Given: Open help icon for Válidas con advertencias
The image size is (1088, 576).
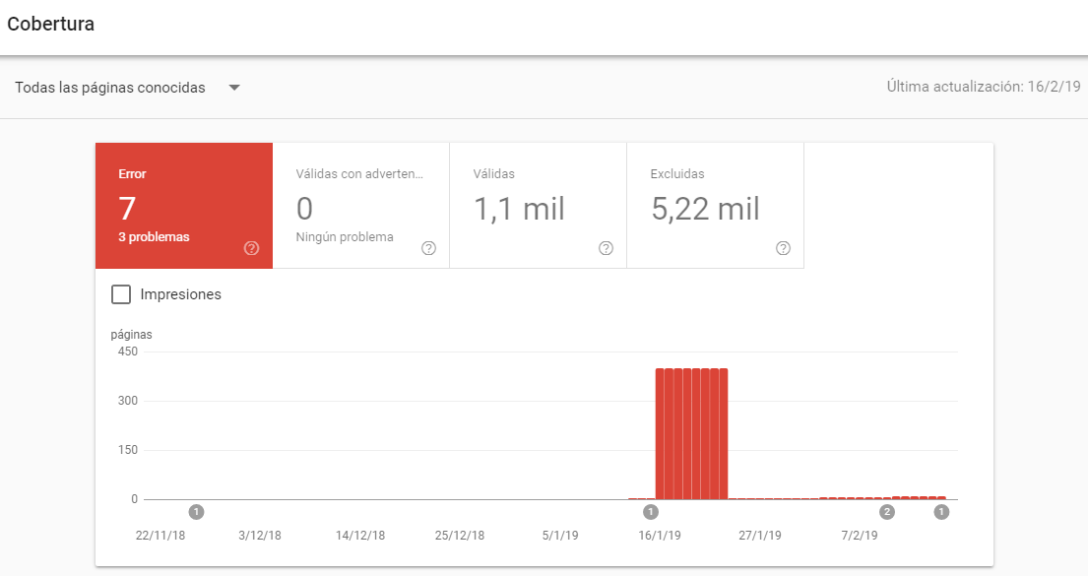Looking at the screenshot, I should pyautogui.click(x=428, y=248).
